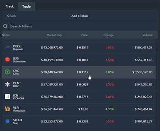The width and height of the screenshot is (160, 131).
Task: Click the Civic CVC green token icon
Action: click(x=7, y=72)
